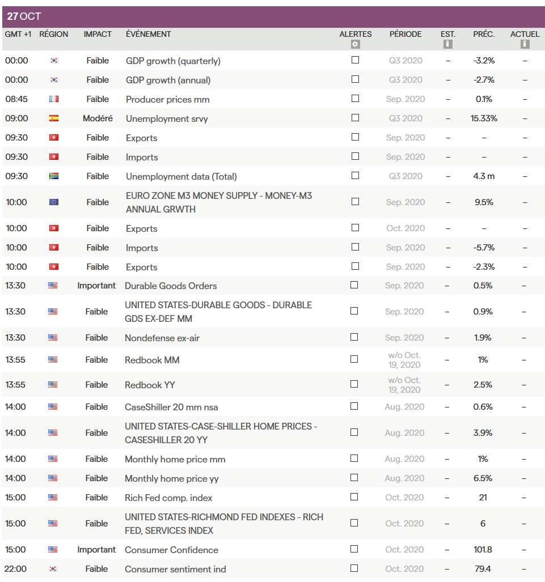Open the Consumer sentiment ind event
This screenshot has height=582, width=545.
175,569
